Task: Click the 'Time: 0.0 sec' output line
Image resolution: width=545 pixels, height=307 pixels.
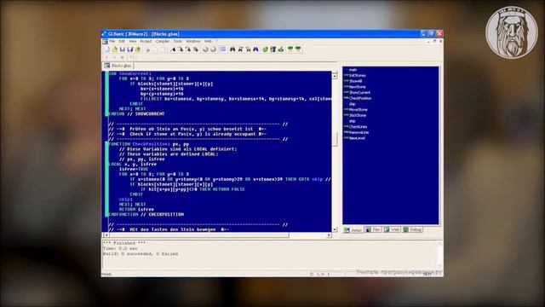Action: point(120,248)
